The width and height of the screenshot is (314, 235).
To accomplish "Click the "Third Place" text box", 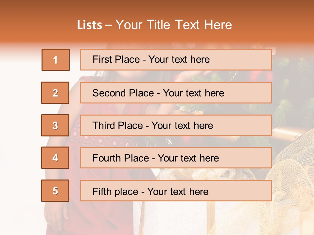I will point(176,125).
